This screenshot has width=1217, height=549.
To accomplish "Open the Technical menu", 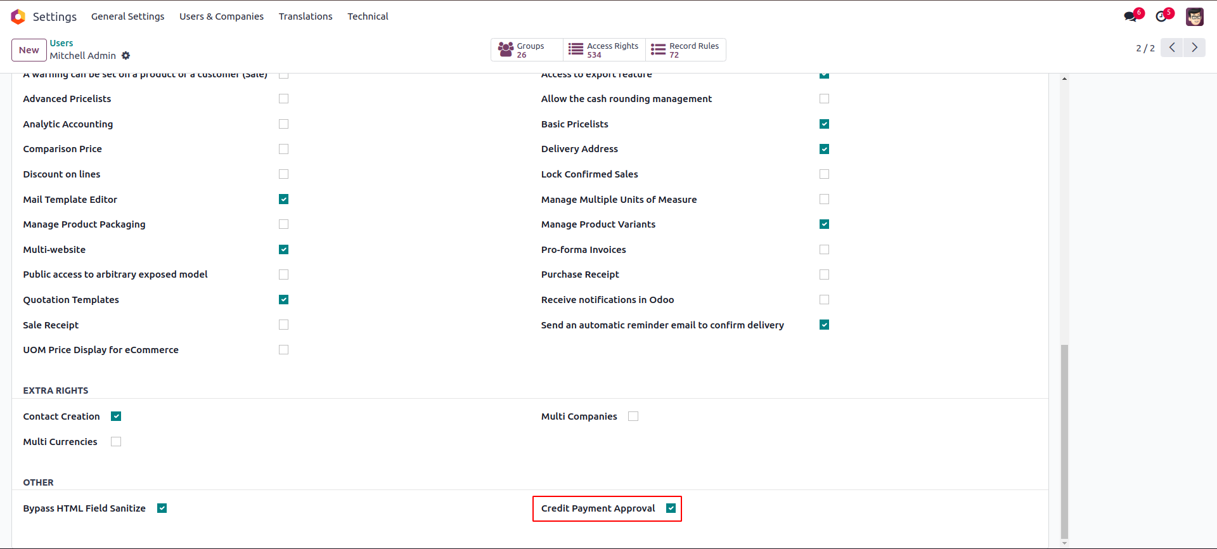I will (x=368, y=16).
